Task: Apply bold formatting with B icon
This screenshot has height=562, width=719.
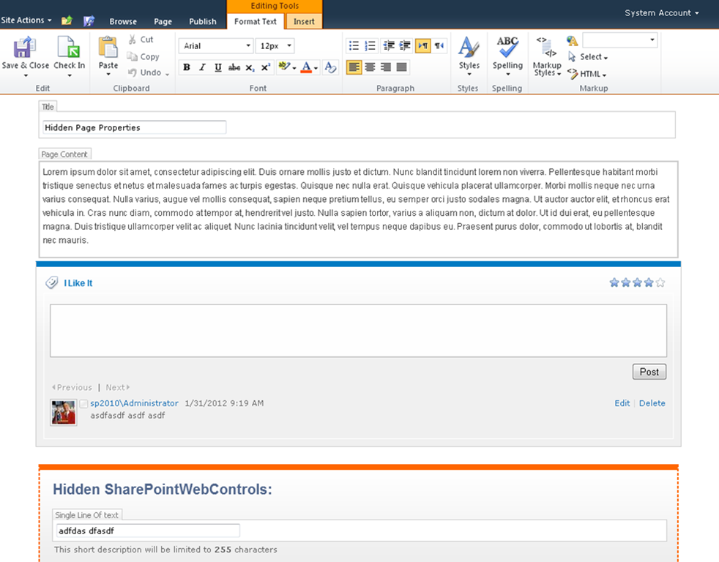Action: tap(187, 67)
